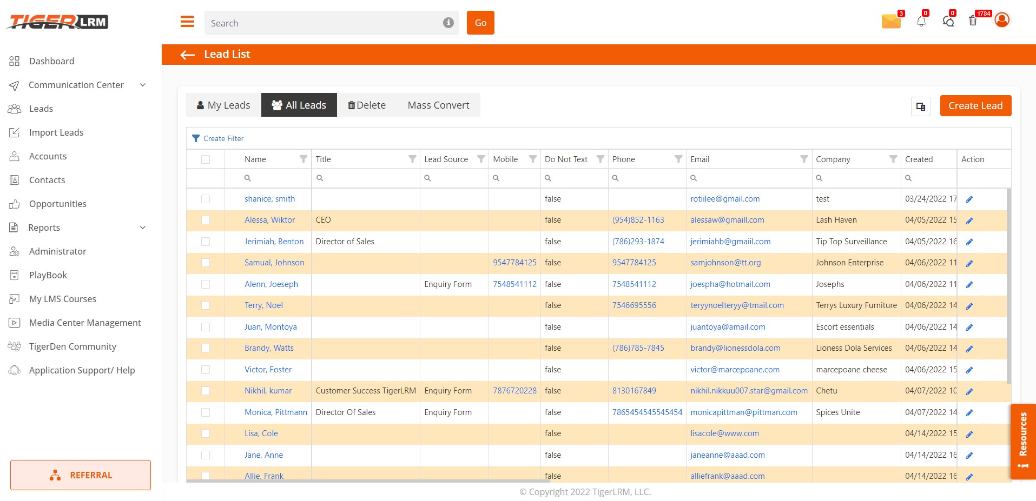The image size is (1036, 501).
Task: Check the select-all checkbox in table header
Action: (206, 159)
